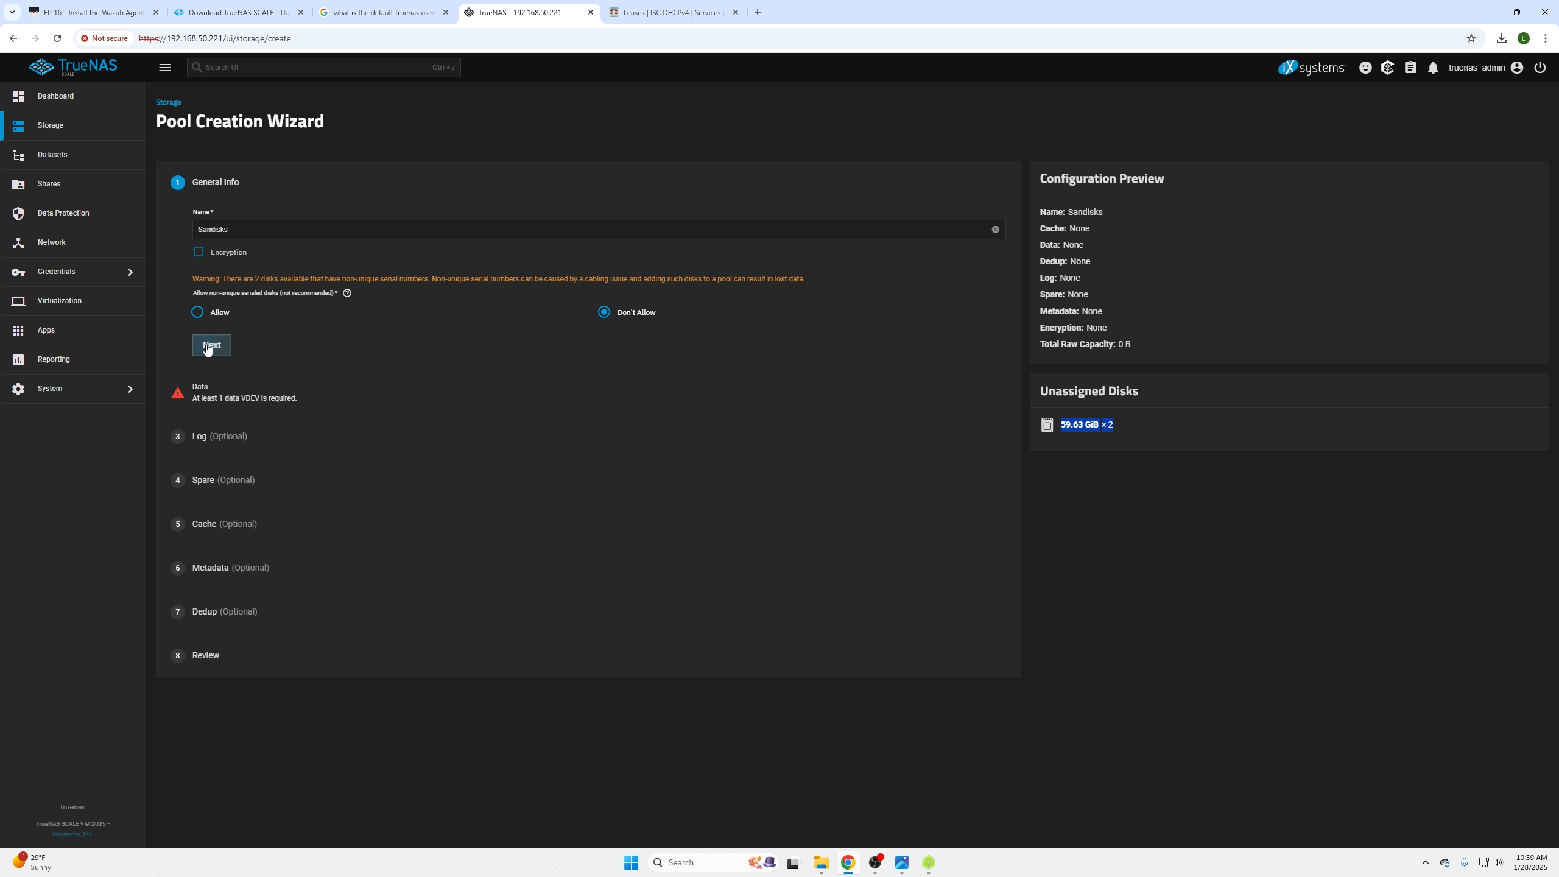This screenshot has width=1559, height=877.
Task: Follow the Storage breadcrumb link
Action: tap(168, 102)
